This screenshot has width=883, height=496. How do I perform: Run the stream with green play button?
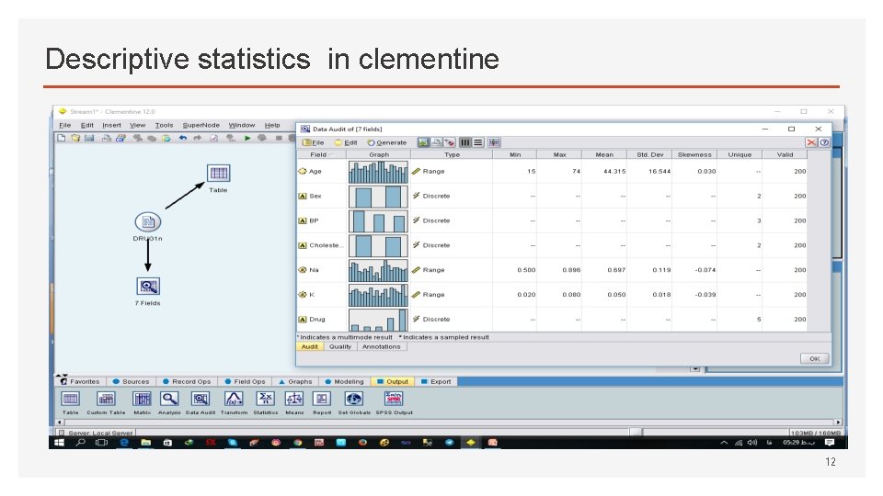point(247,138)
